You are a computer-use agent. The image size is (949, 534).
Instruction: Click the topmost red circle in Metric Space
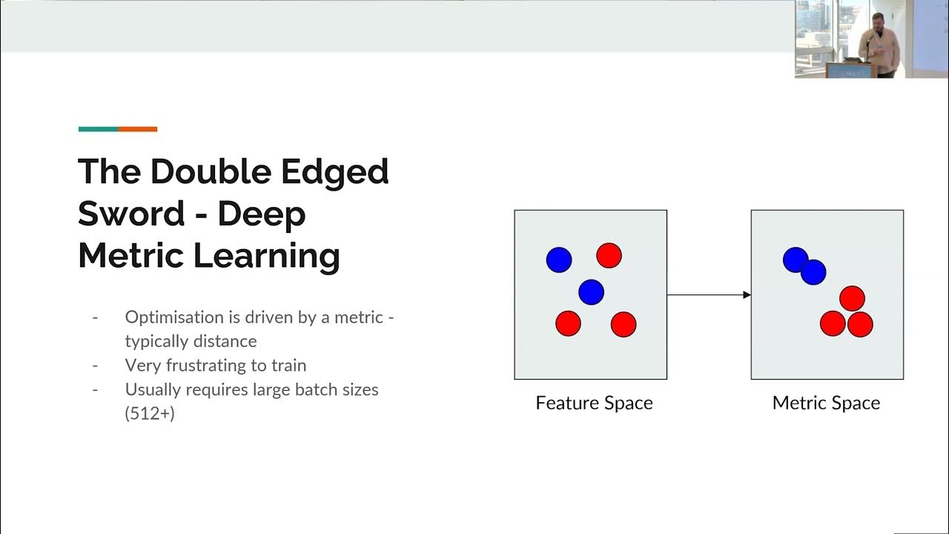(852, 298)
